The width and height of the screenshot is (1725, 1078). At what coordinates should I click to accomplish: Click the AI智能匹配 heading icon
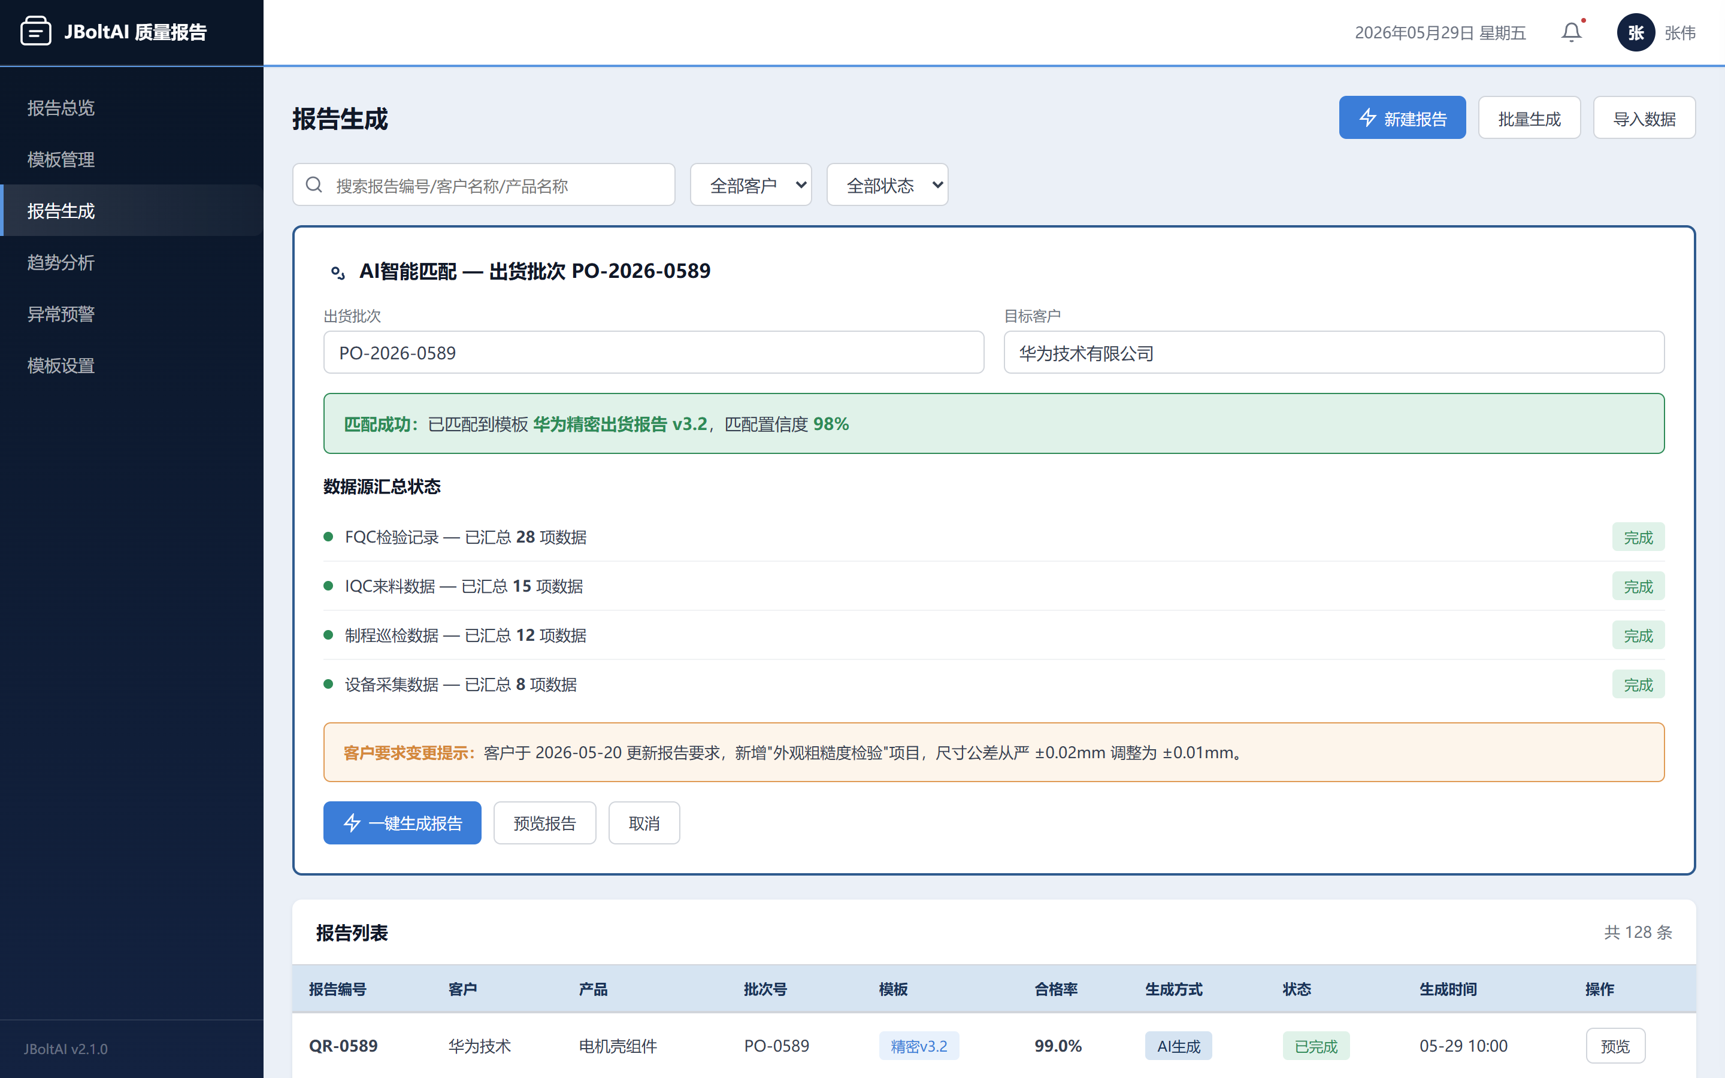point(337,272)
